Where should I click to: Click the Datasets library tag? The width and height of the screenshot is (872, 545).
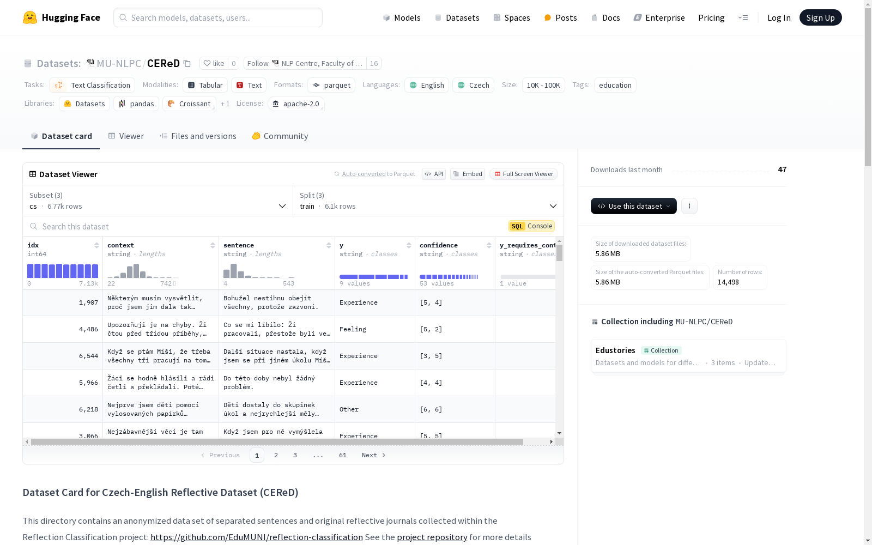coord(84,104)
